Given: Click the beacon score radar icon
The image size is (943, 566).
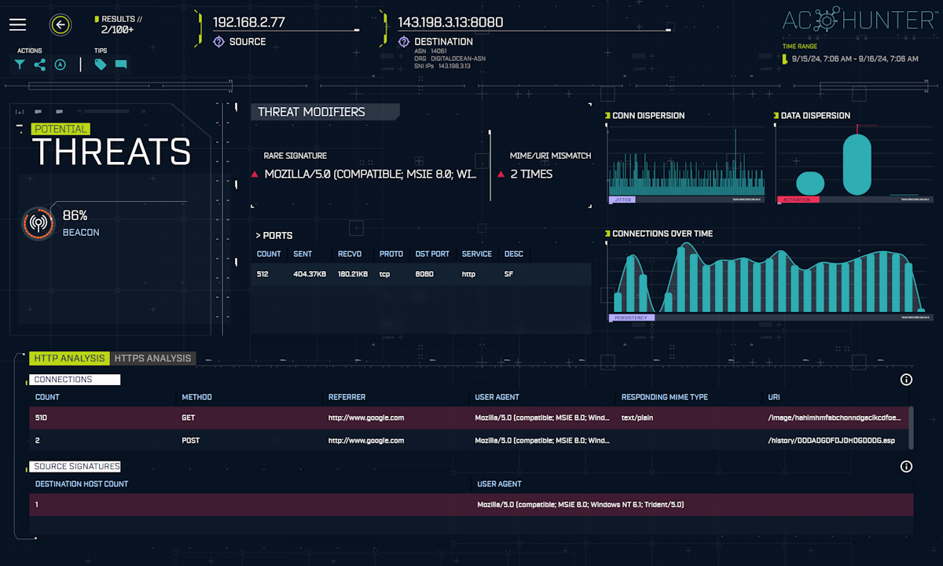Looking at the screenshot, I should tap(37, 223).
